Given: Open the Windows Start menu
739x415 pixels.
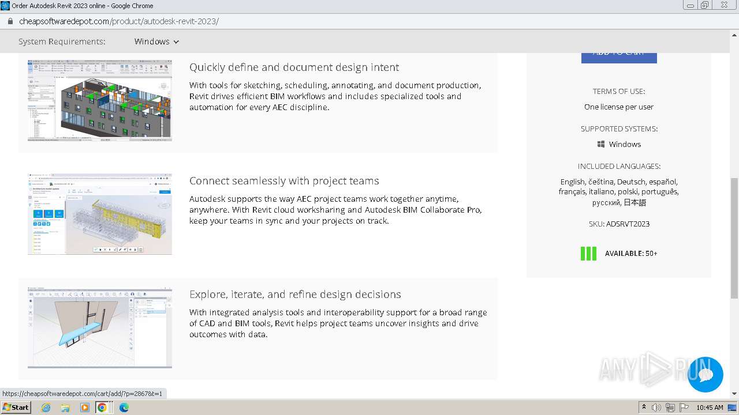Looking at the screenshot, I should click(16, 407).
